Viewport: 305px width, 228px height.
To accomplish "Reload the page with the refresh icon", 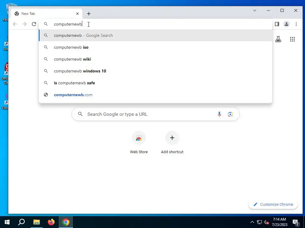I will click(34, 24).
